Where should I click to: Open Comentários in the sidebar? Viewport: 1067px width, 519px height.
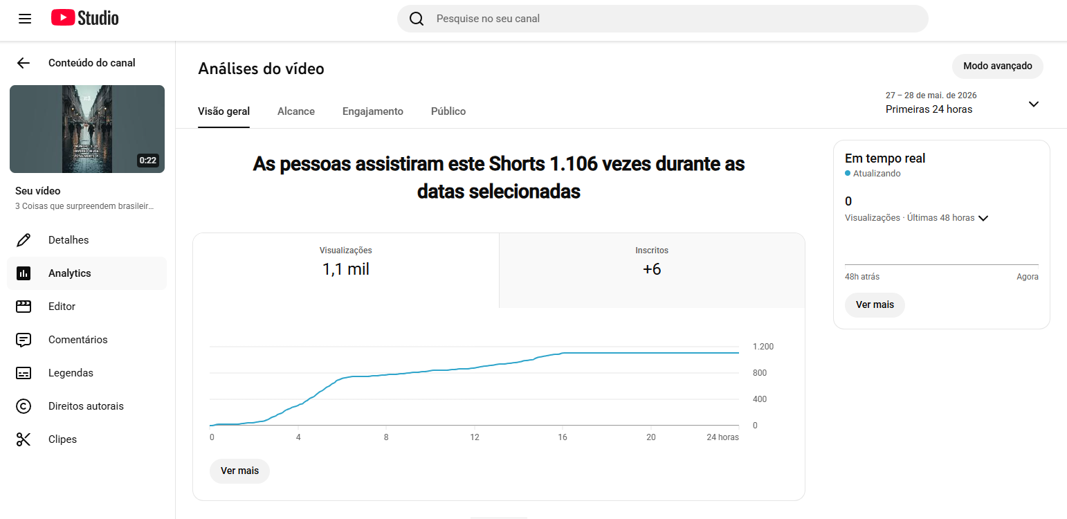click(87, 340)
